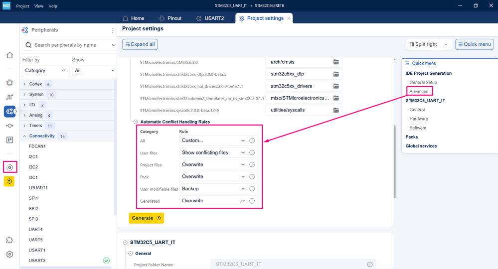Open the Help menu

[53, 6]
